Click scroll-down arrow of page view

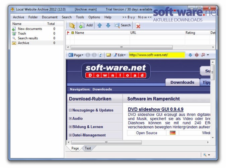213,138
